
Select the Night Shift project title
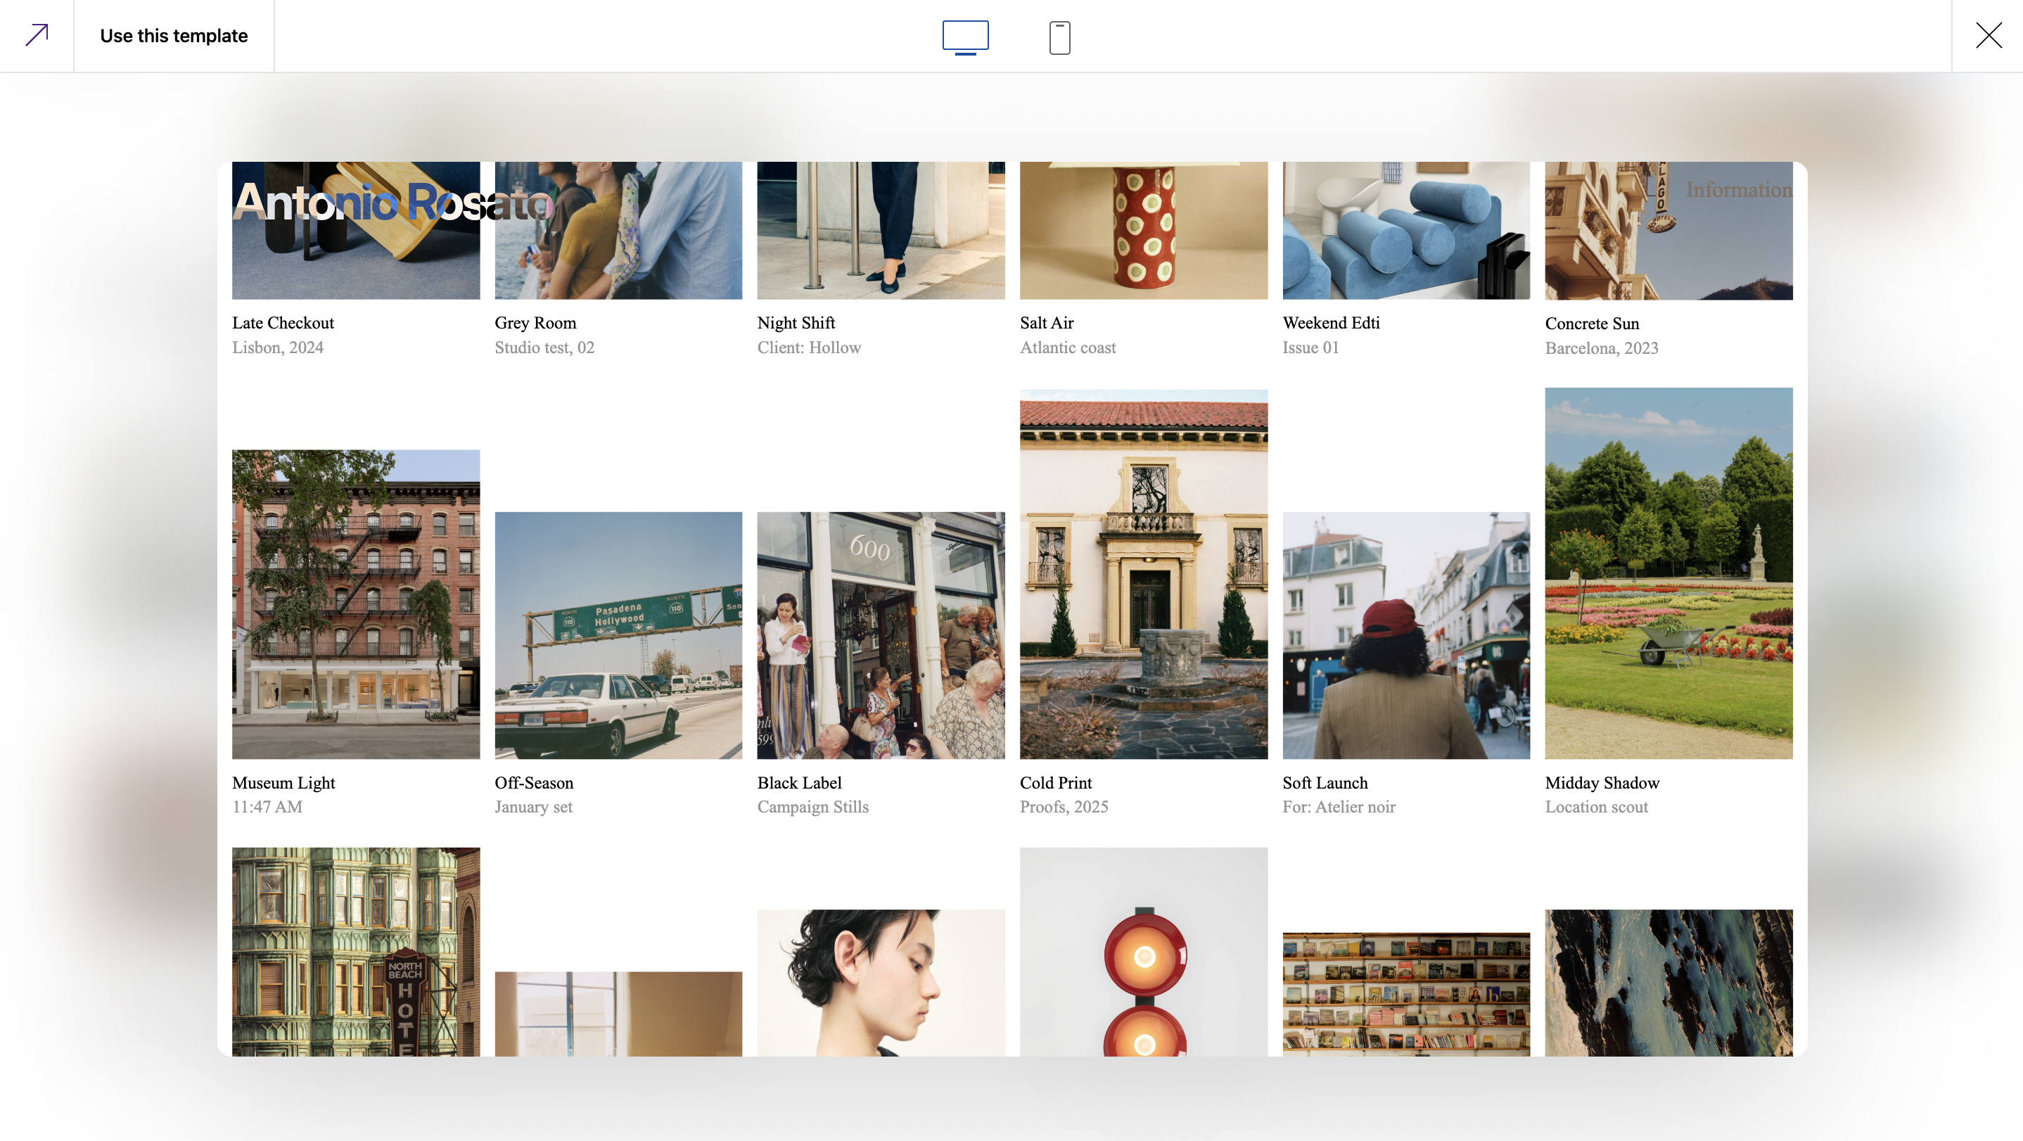(796, 323)
